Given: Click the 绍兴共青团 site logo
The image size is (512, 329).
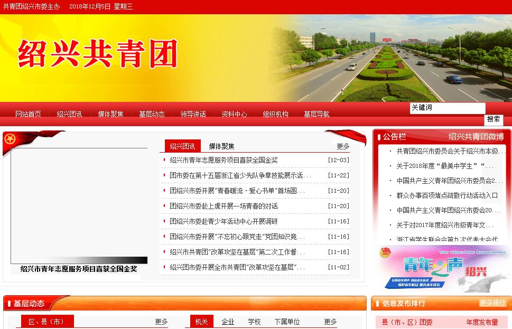Looking at the screenshot, I should click(97, 54).
